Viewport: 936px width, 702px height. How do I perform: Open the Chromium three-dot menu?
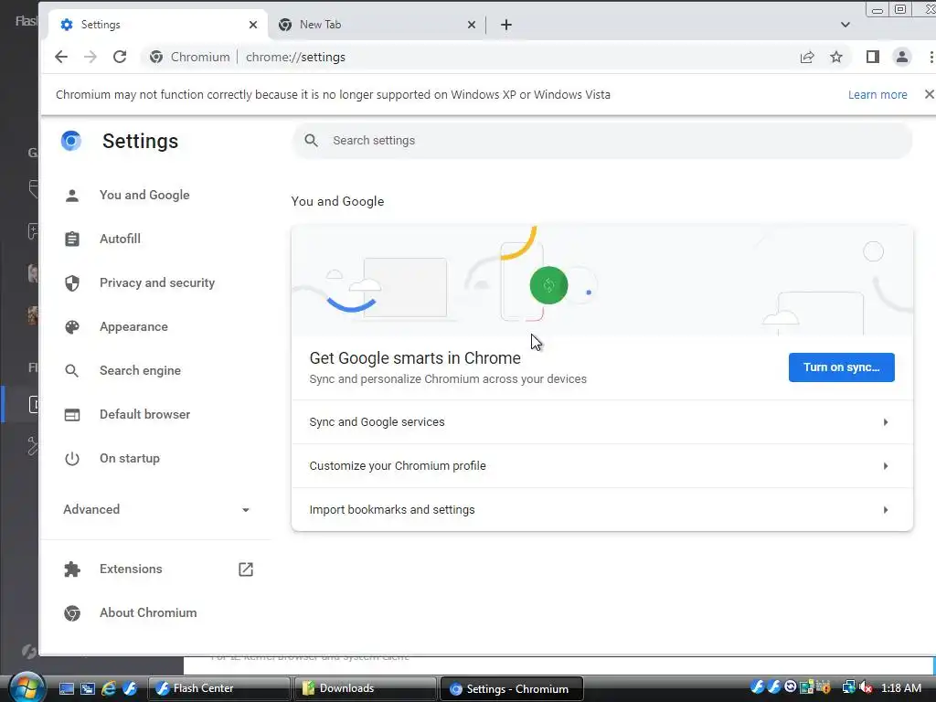931,57
